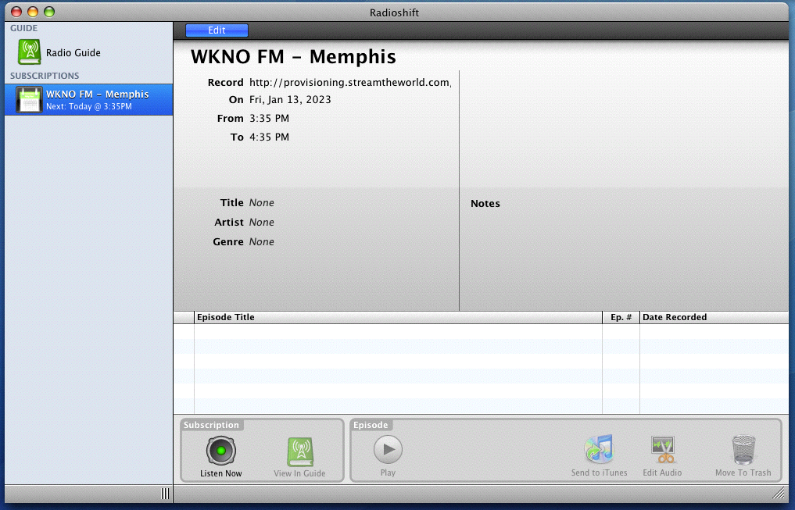795x510 pixels.
Task: Sort by Episode Title column header
Action: (398, 318)
